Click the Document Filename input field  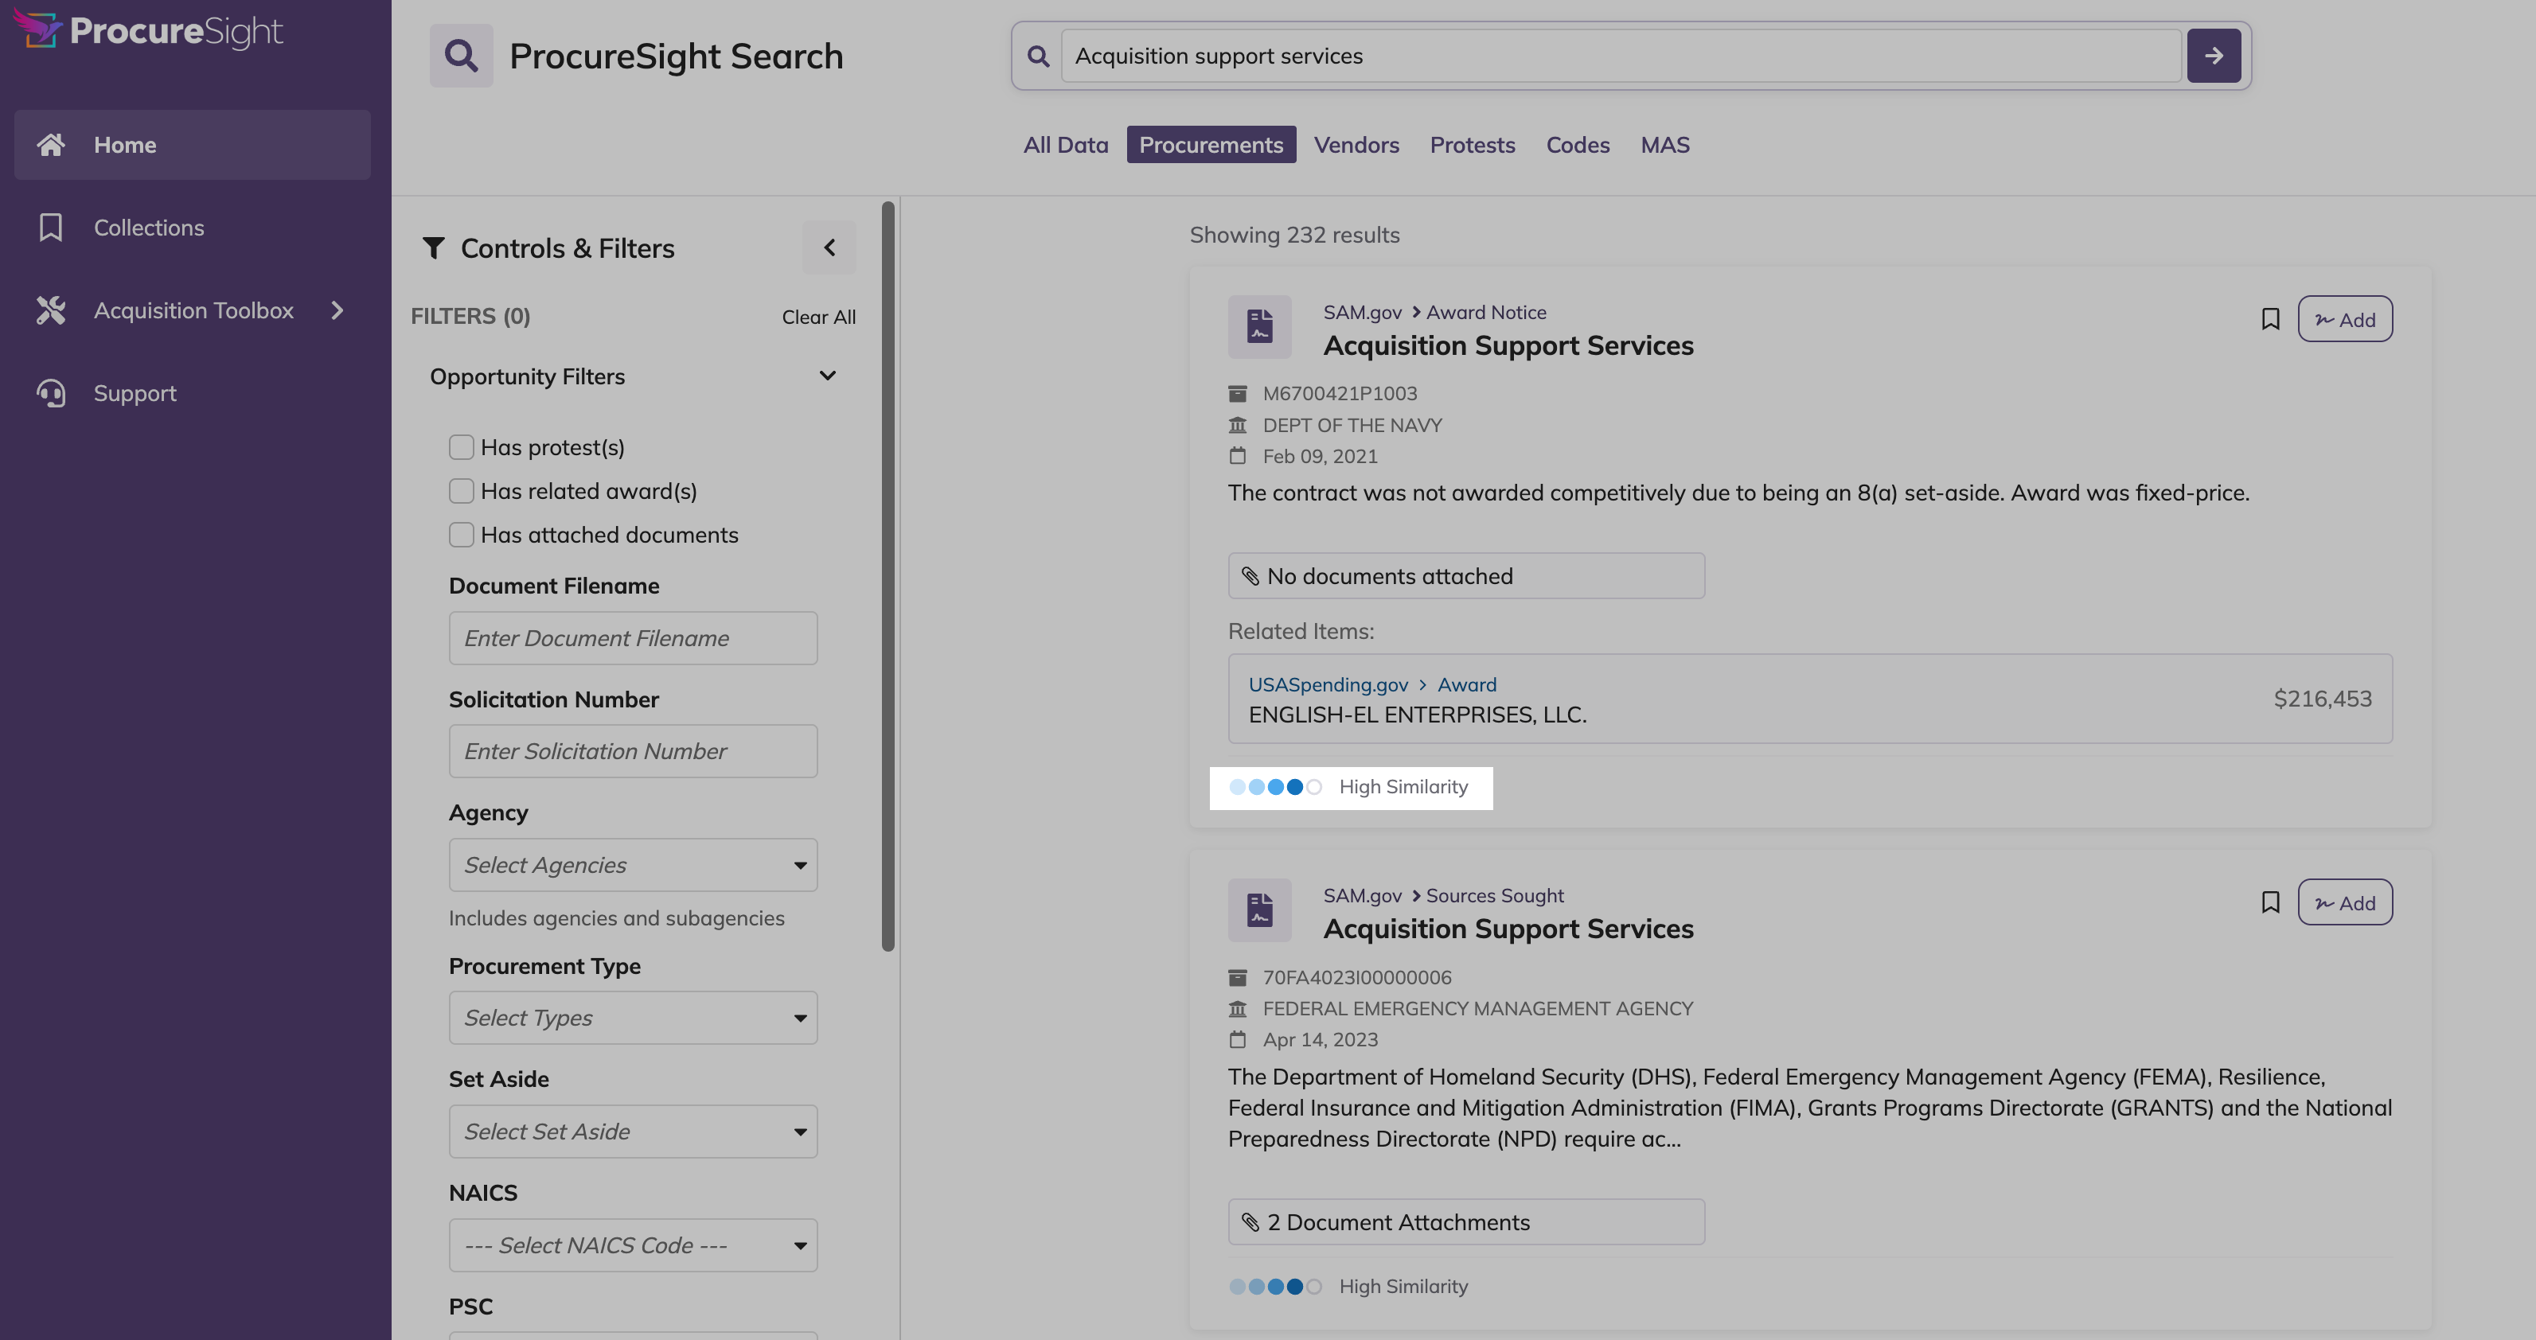click(633, 638)
